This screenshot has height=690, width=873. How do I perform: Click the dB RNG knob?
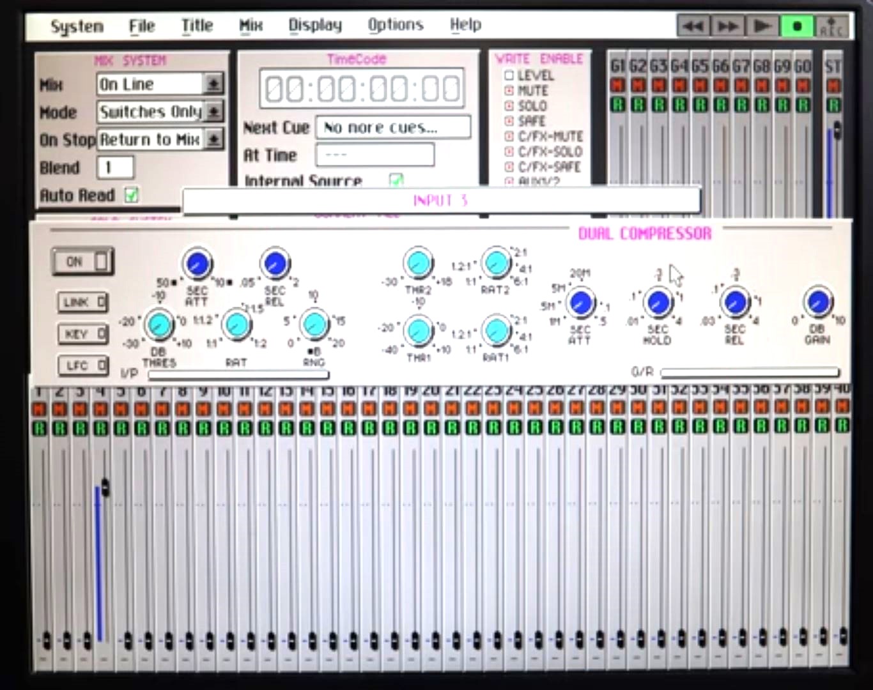[x=314, y=325]
